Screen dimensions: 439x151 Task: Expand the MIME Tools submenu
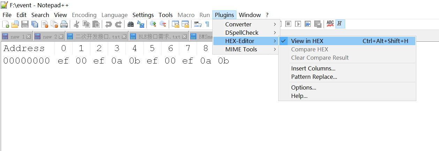pyautogui.click(x=246, y=49)
